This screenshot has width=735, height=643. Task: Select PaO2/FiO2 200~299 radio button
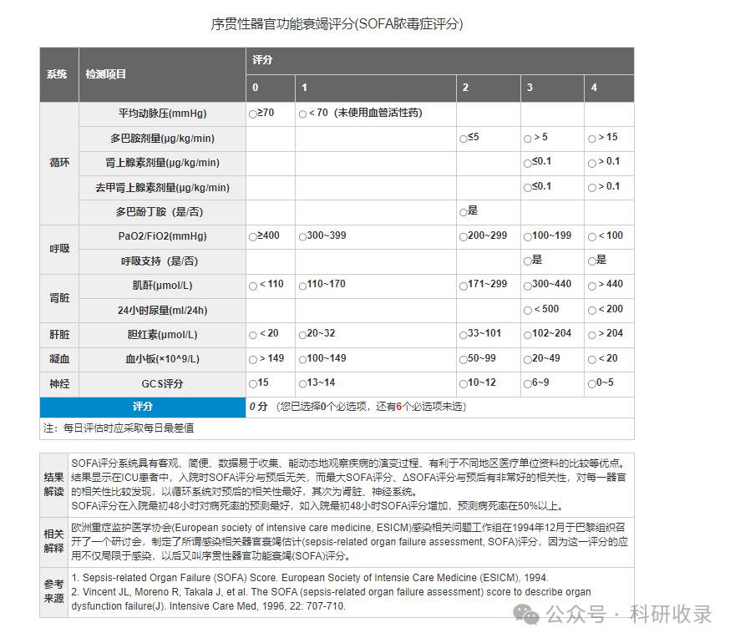click(463, 237)
